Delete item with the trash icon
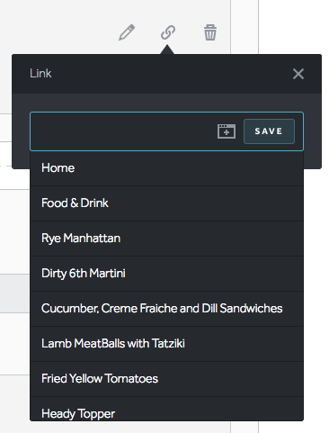Viewport: 329px width, 433px height. click(210, 32)
